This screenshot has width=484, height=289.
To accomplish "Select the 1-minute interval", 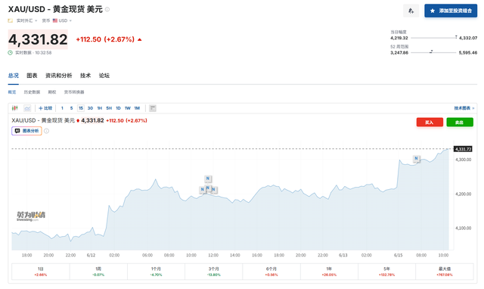I will 62,108.
